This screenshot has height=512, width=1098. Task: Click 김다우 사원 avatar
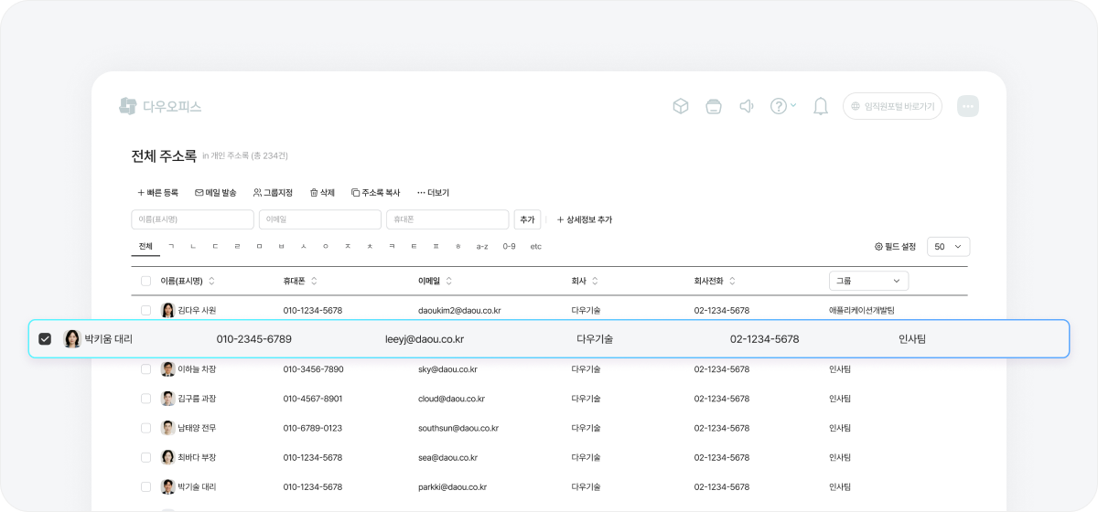[x=168, y=311]
